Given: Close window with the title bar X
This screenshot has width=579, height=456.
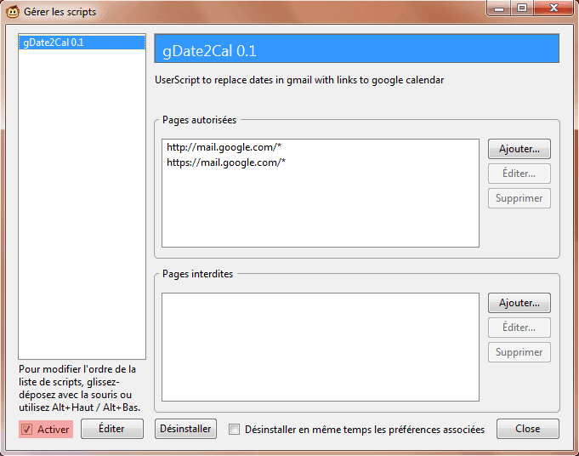Looking at the screenshot, I should tap(553, 9).
